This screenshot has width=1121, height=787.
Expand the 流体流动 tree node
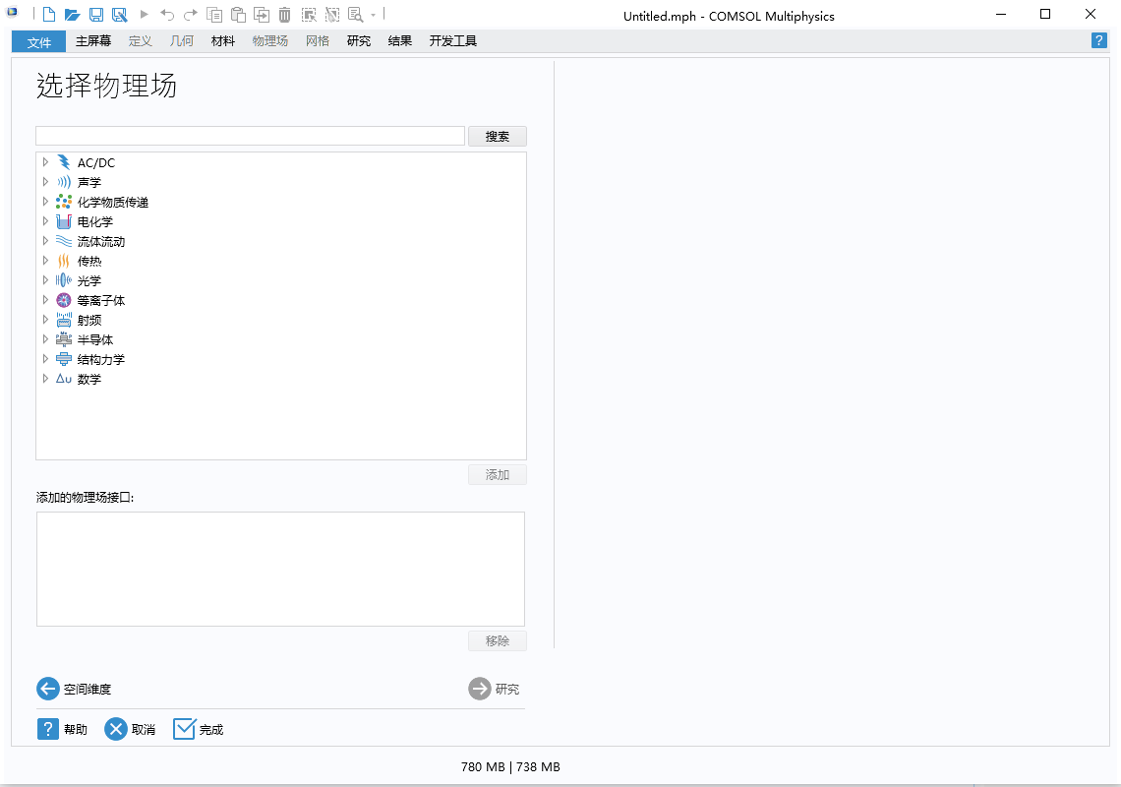pyautogui.click(x=45, y=241)
